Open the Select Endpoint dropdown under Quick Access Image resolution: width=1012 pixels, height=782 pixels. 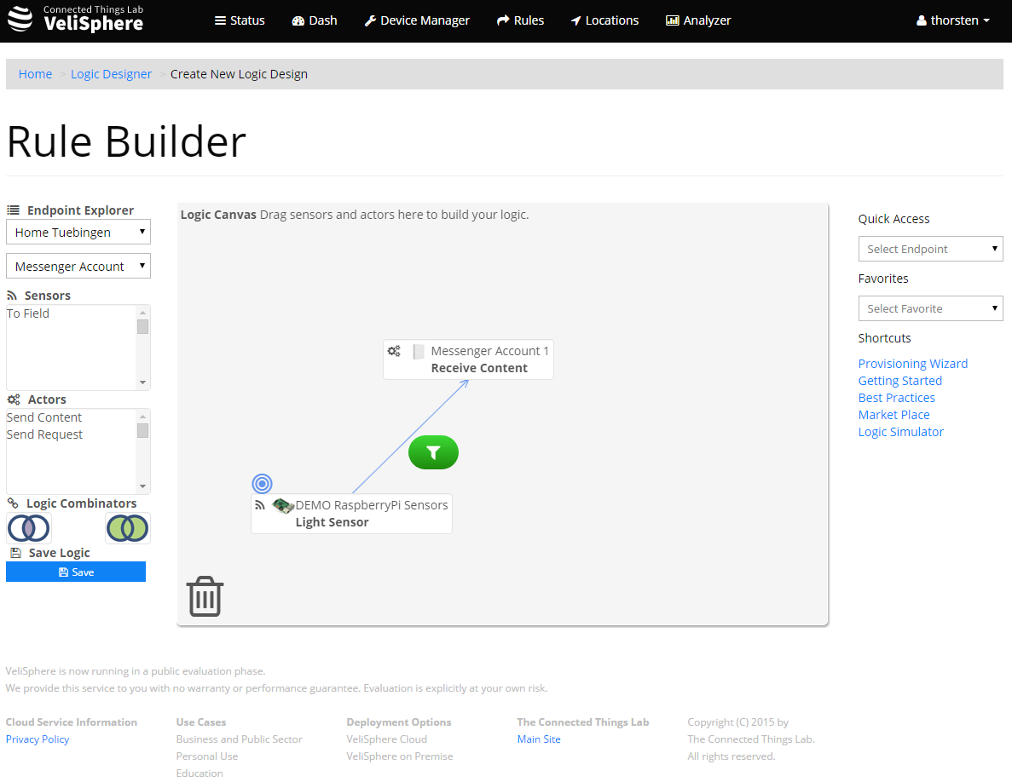point(930,248)
